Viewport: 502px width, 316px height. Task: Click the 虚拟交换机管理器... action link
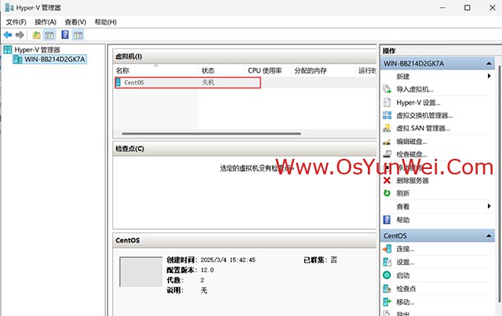click(424, 115)
